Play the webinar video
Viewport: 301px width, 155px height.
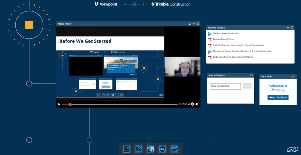point(59,104)
